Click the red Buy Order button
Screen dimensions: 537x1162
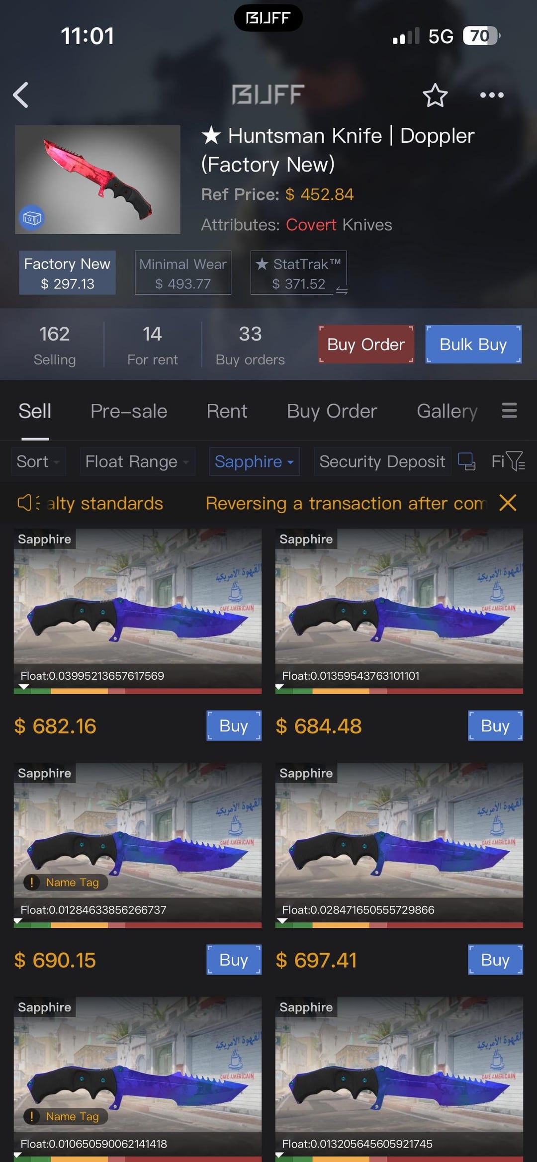(366, 344)
